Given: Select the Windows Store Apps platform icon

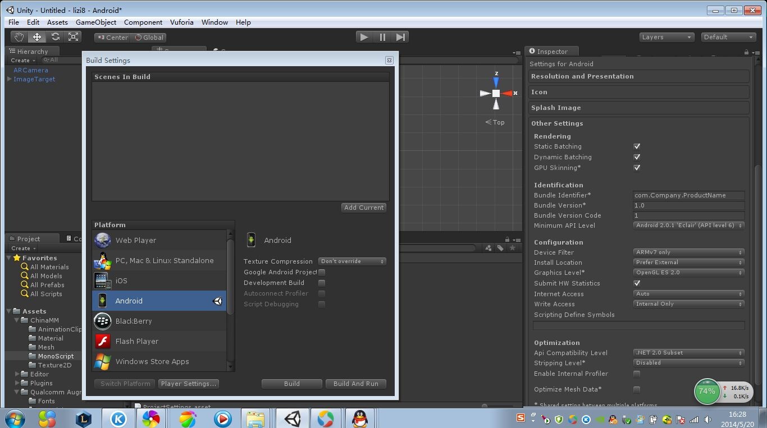Looking at the screenshot, I should (103, 362).
